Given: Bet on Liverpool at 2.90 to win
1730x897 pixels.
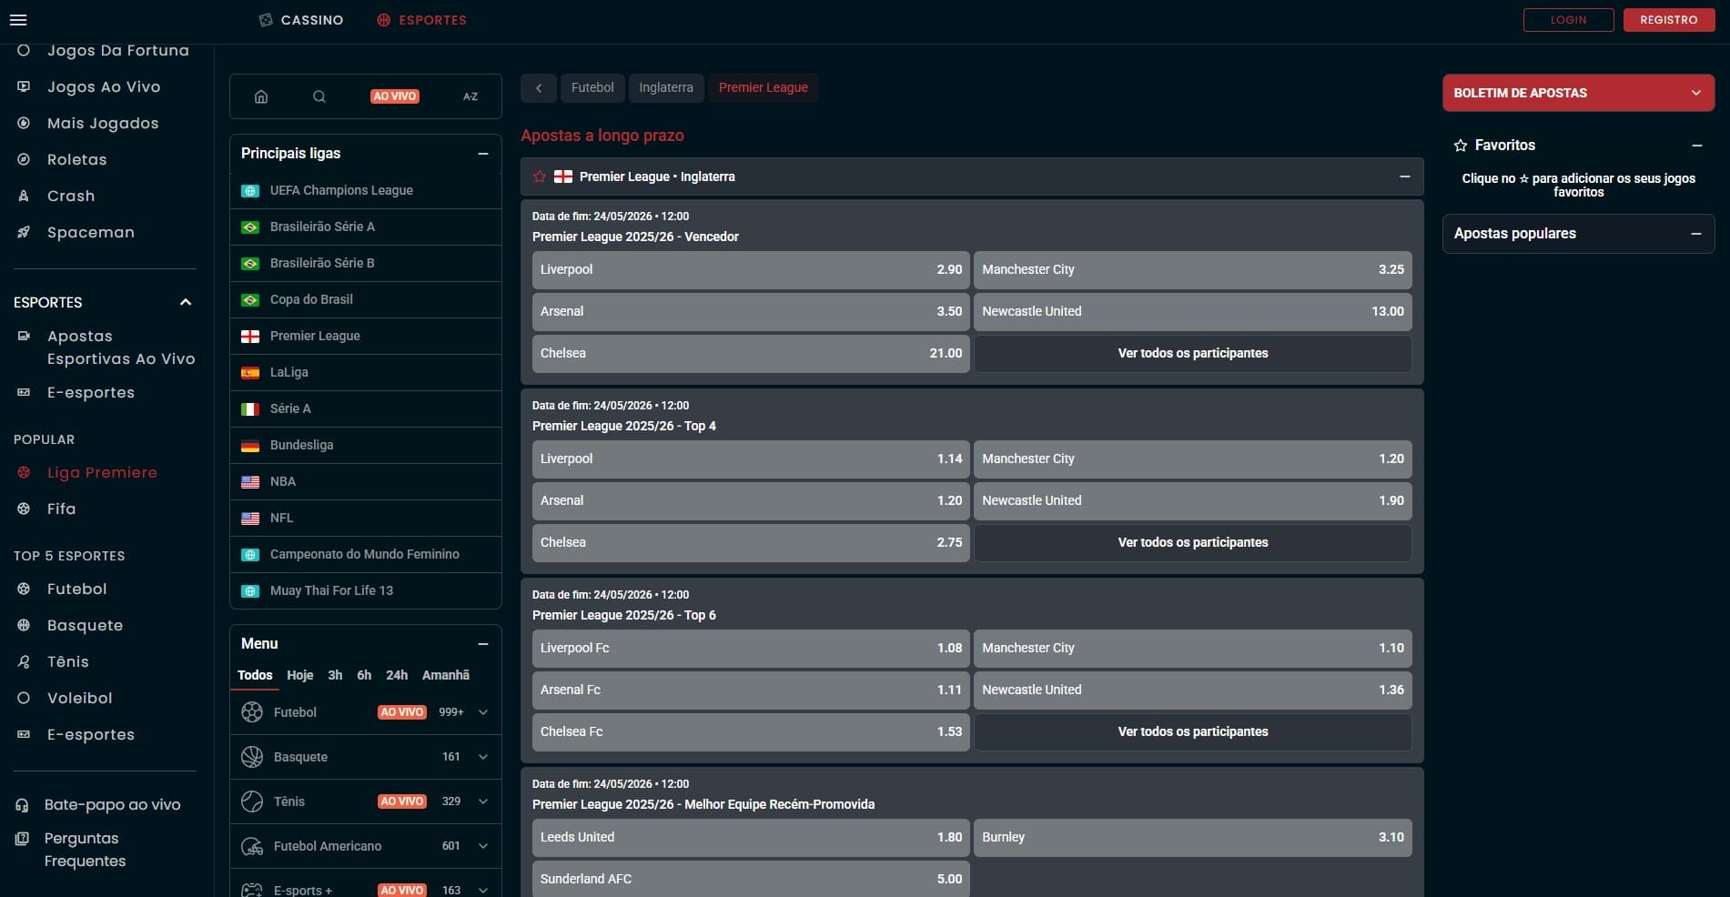Looking at the screenshot, I should point(751,270).
